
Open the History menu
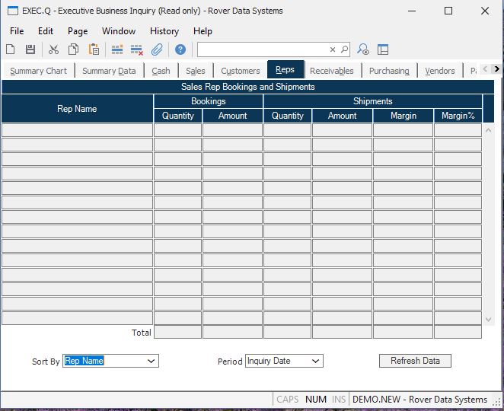164,31
